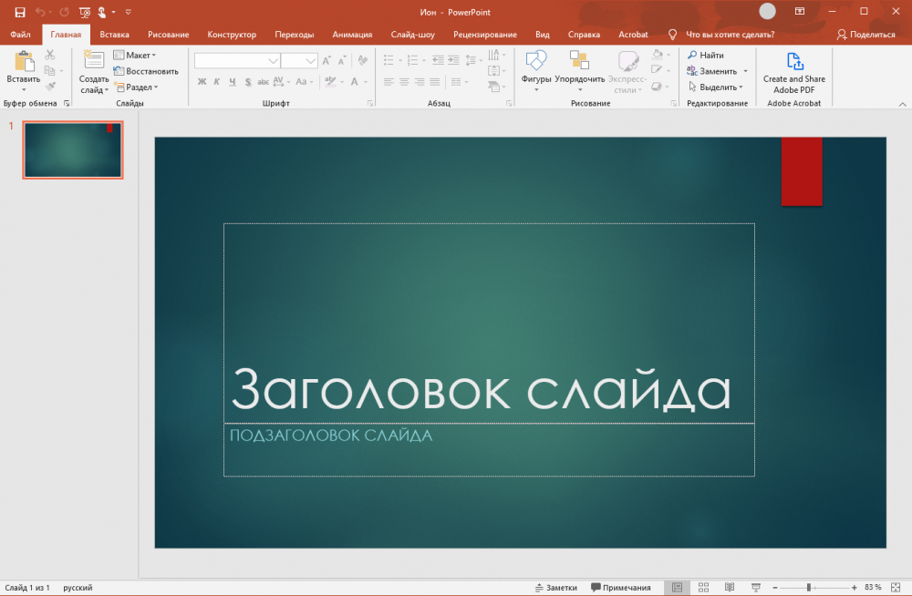Switch to slide sorter view icon
The height and width of the screenshot is (596, 912).
point(703,587)
